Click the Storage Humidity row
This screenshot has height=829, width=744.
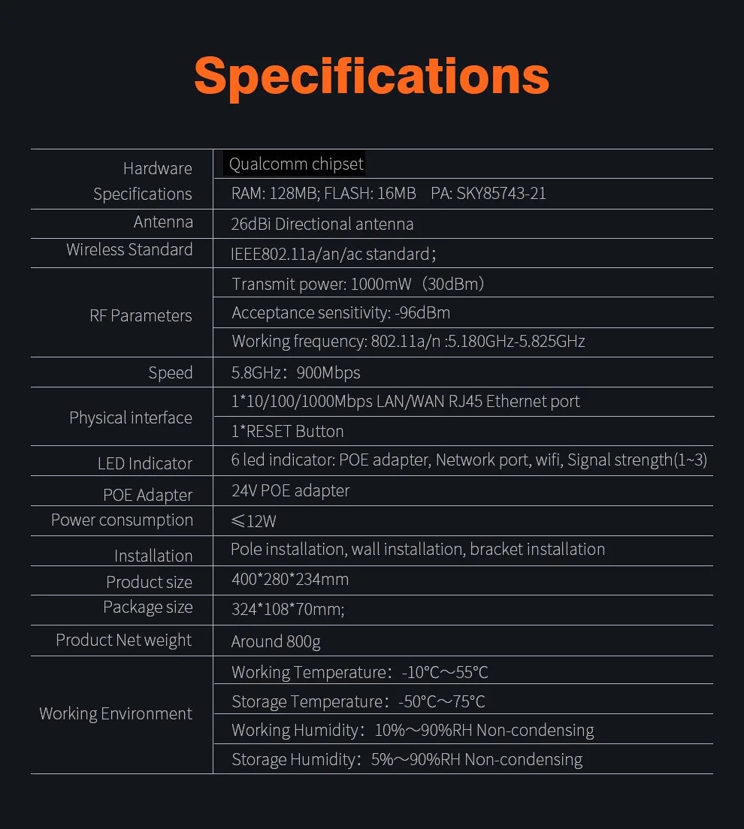tap(407, 759)
